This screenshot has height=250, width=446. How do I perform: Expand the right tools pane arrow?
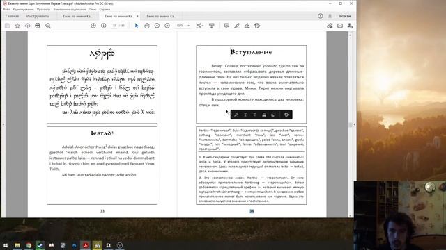(355, 124)
